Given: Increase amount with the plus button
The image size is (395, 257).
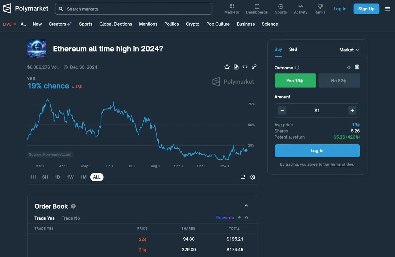Looking at the screenshot, I should [352, 110].
